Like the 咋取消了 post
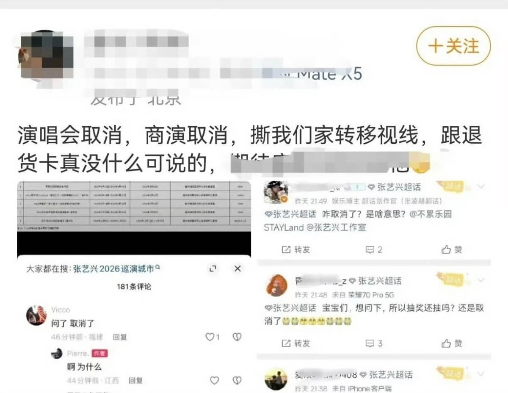This screenshot has height=393, width=508. pyautogui.click(x=452, y=249)
